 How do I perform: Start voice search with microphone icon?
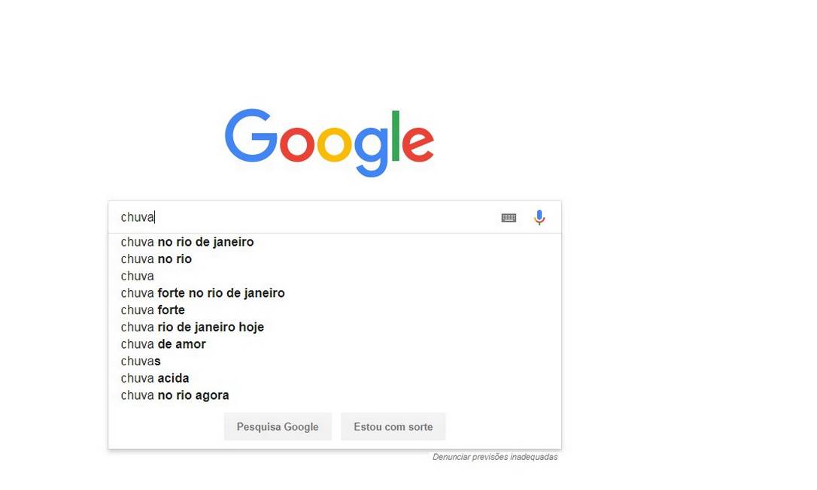click(x=539, y=218)
